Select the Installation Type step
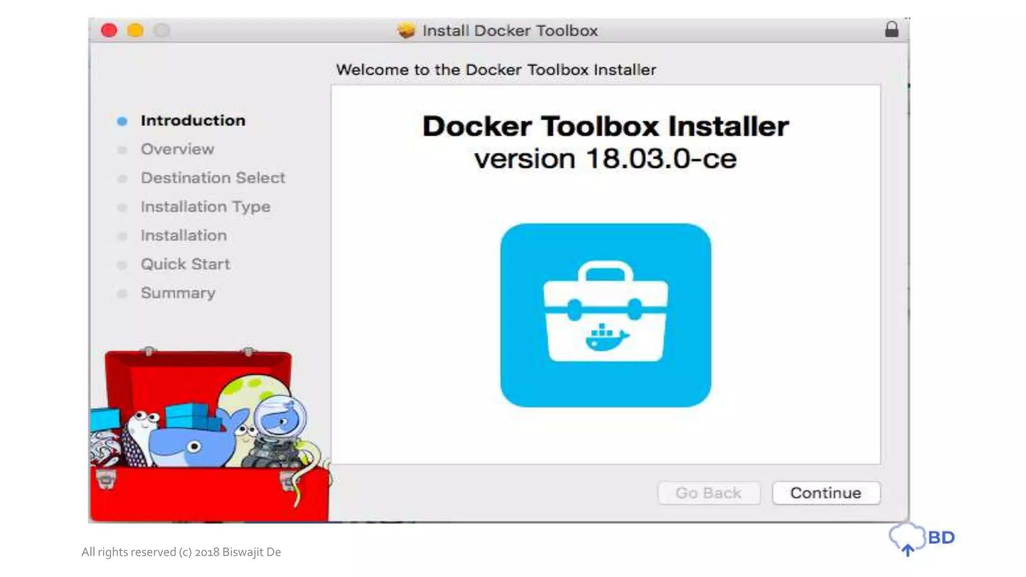 pos(205,206)
